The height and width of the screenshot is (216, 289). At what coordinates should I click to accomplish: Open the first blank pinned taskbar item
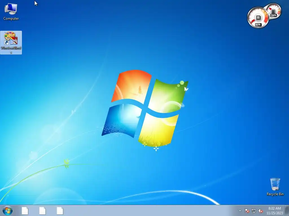coord(25,211)
